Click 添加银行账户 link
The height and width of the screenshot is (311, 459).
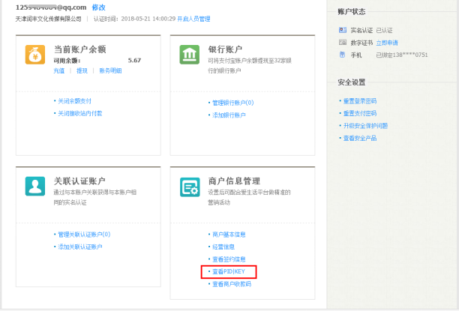[x=229, y=115]
